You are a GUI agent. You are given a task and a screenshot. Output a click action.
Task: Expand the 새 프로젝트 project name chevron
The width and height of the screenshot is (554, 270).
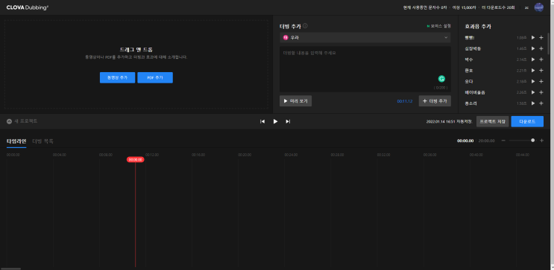9,121
